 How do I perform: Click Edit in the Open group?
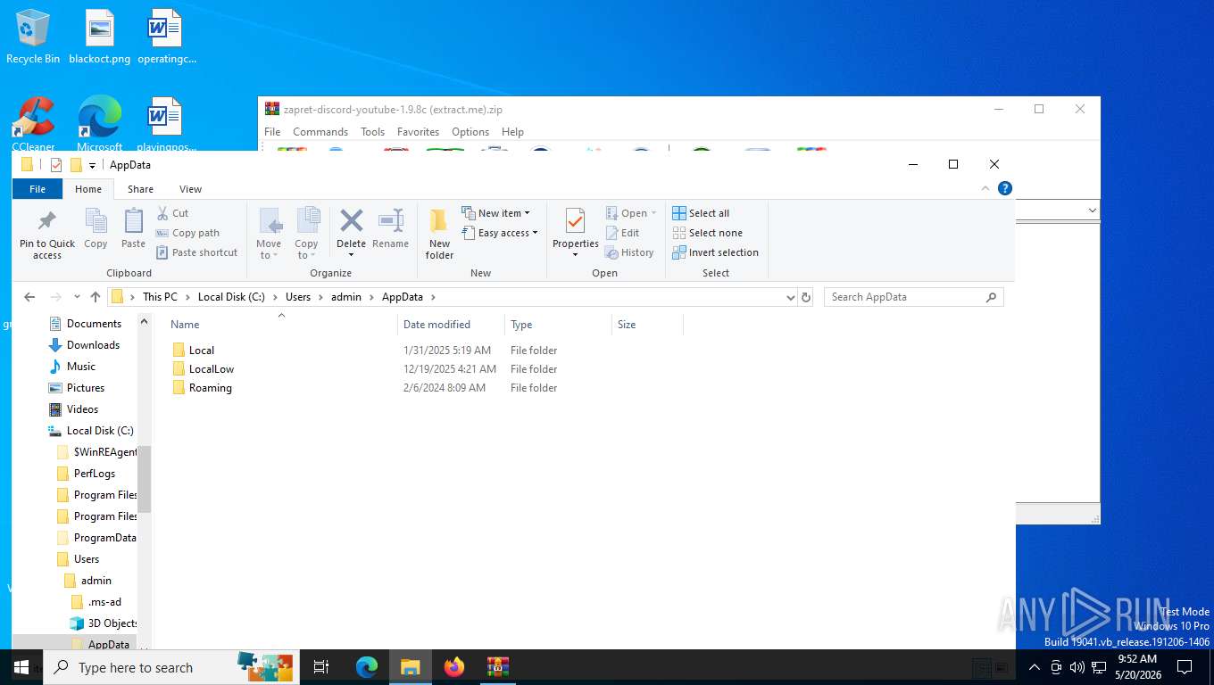tap(622, 233)
